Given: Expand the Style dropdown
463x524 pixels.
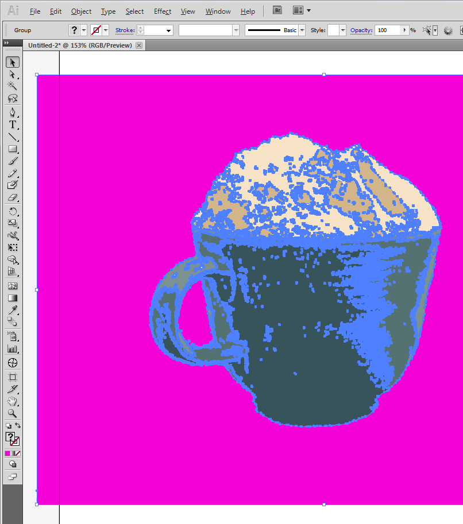Looking at the screenshot, I should [x=343, y=30].
